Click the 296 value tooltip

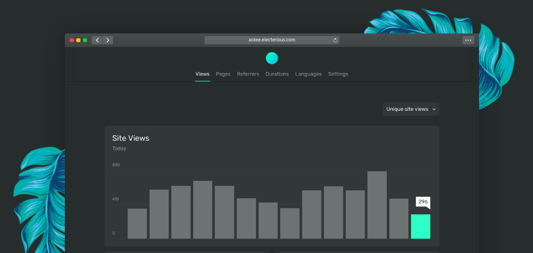click(423, 202)
